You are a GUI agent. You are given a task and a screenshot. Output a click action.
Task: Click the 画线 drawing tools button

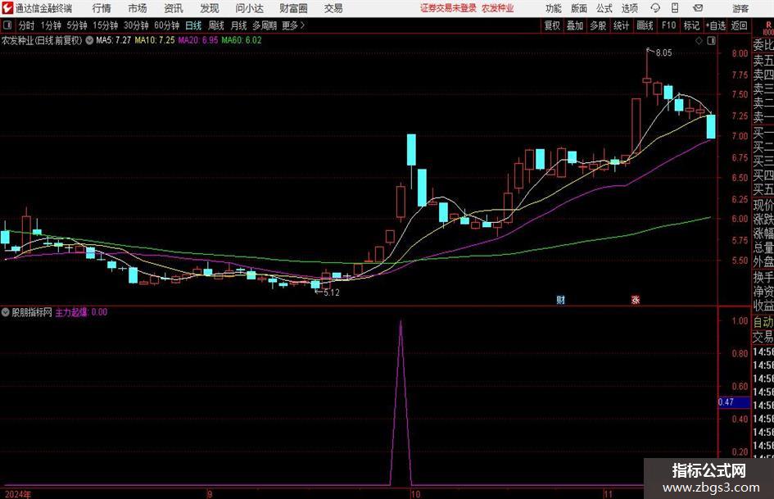point(645,25)
